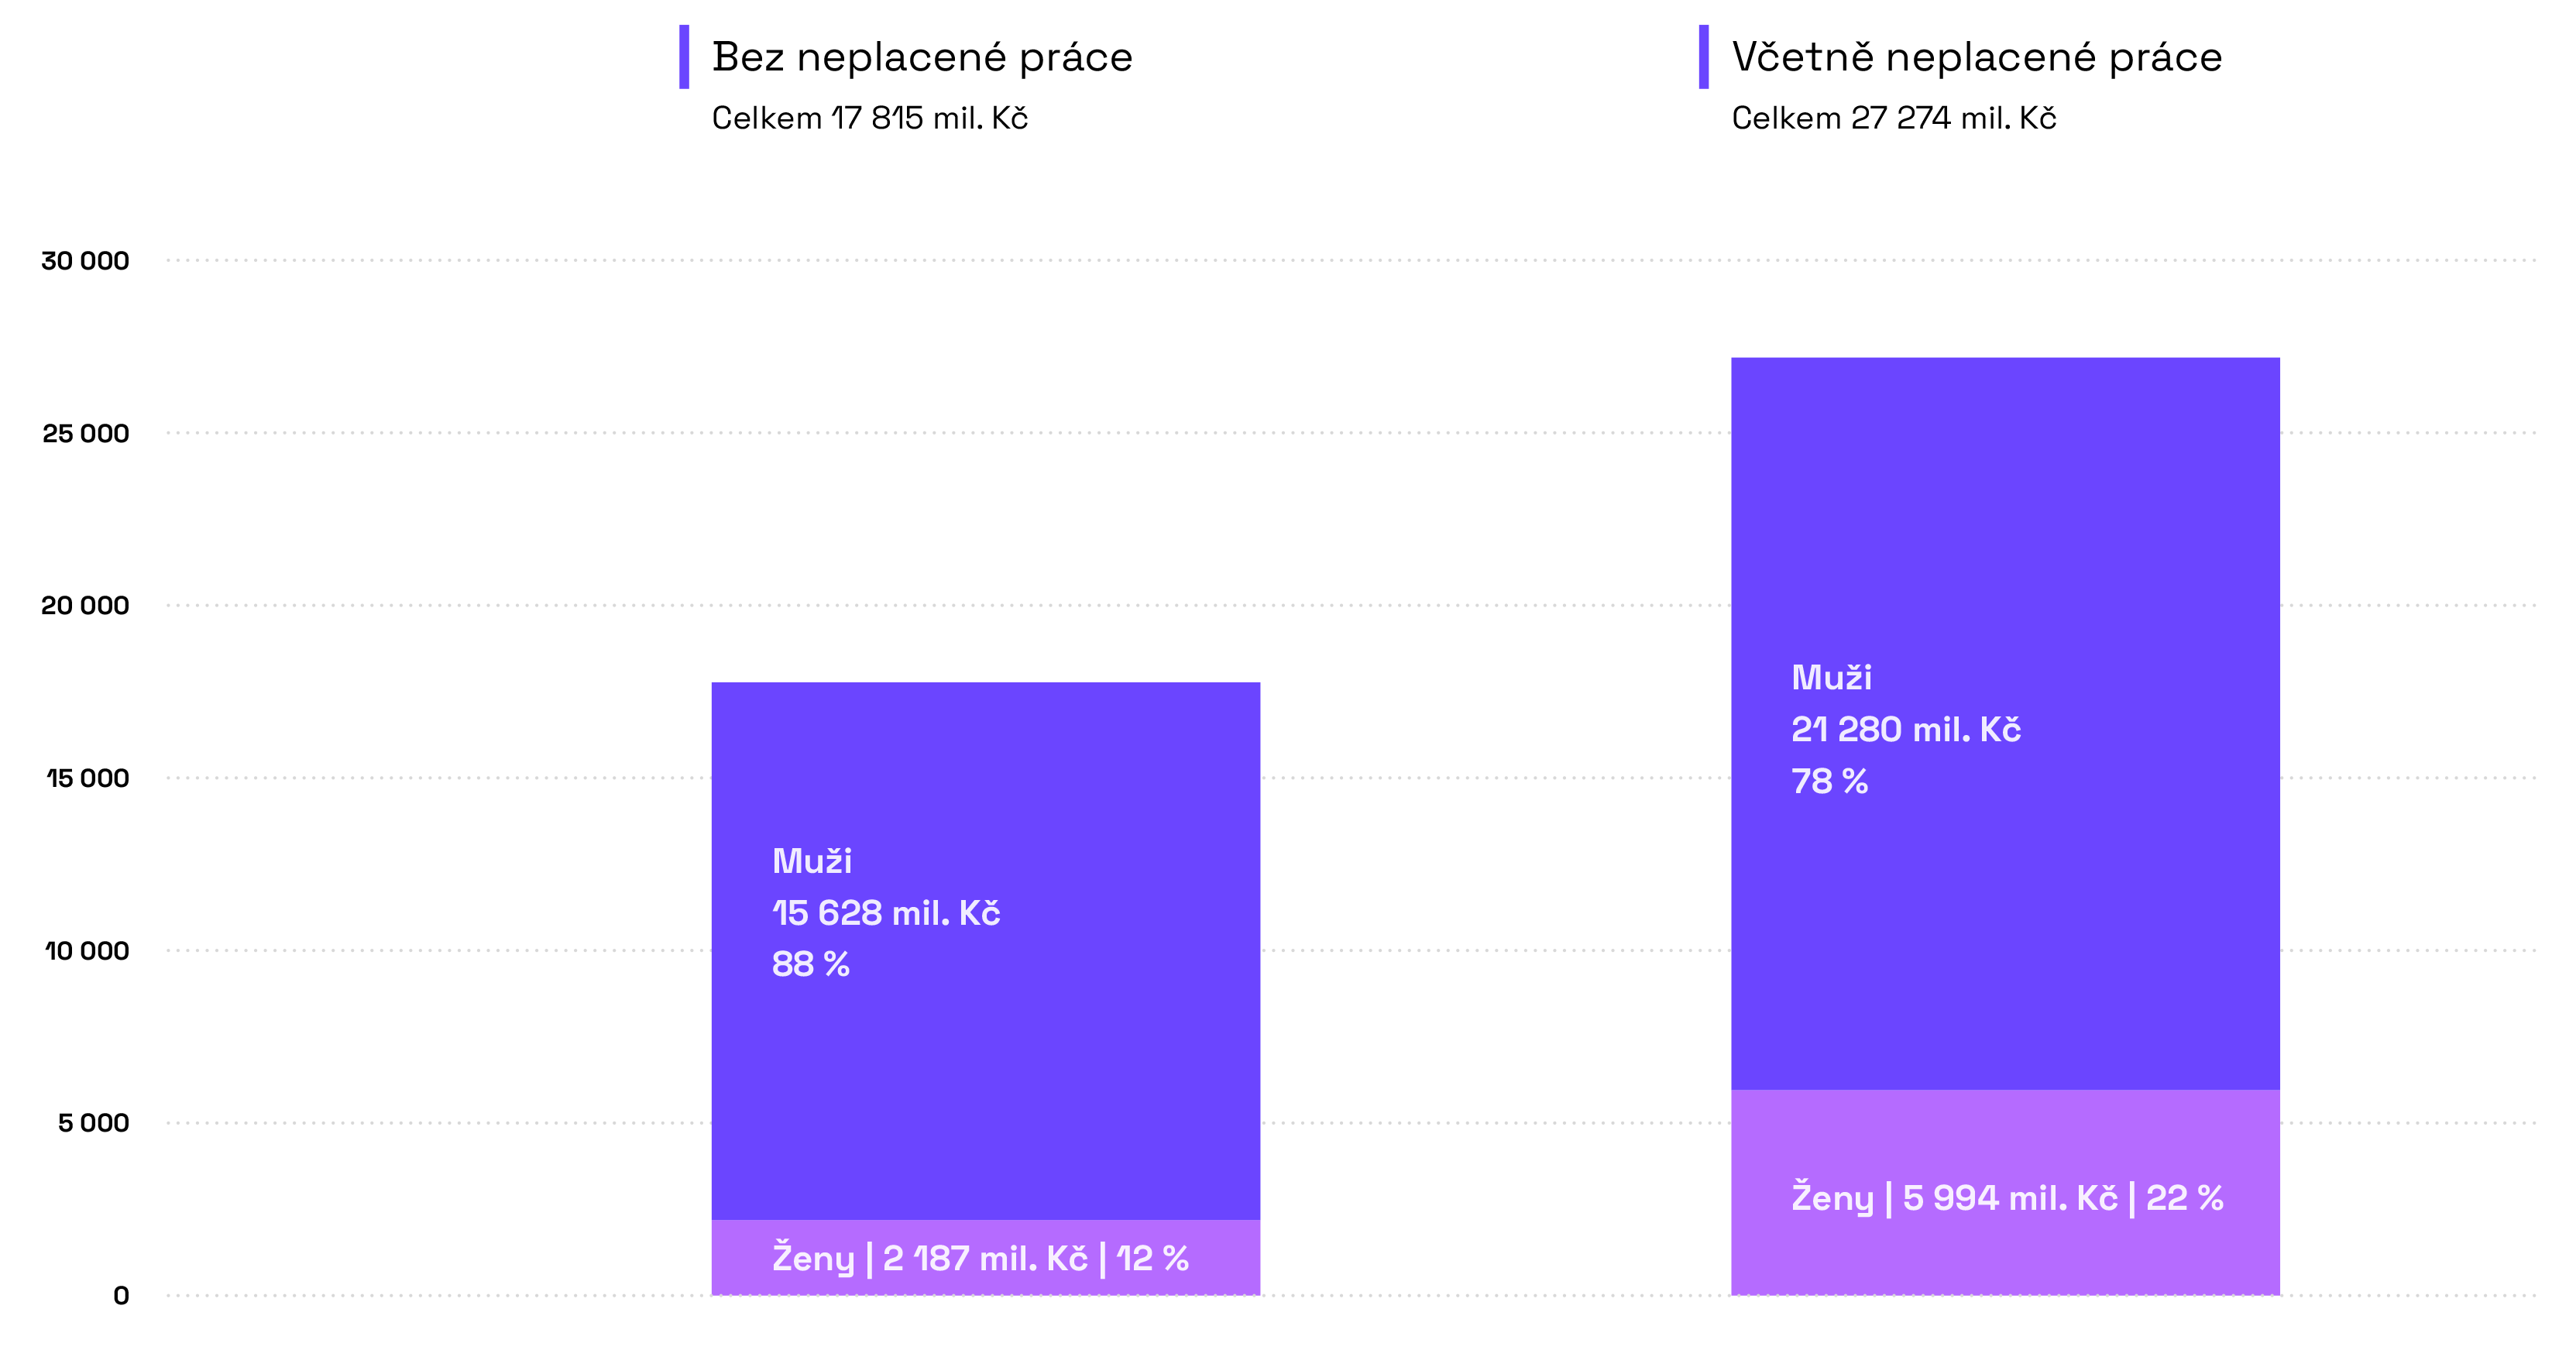The width and height of the screenshot is (2576, 1357).
Task: Click the purple marker beside "Včetně neplacené práce"
Action: click(1703, 57)
